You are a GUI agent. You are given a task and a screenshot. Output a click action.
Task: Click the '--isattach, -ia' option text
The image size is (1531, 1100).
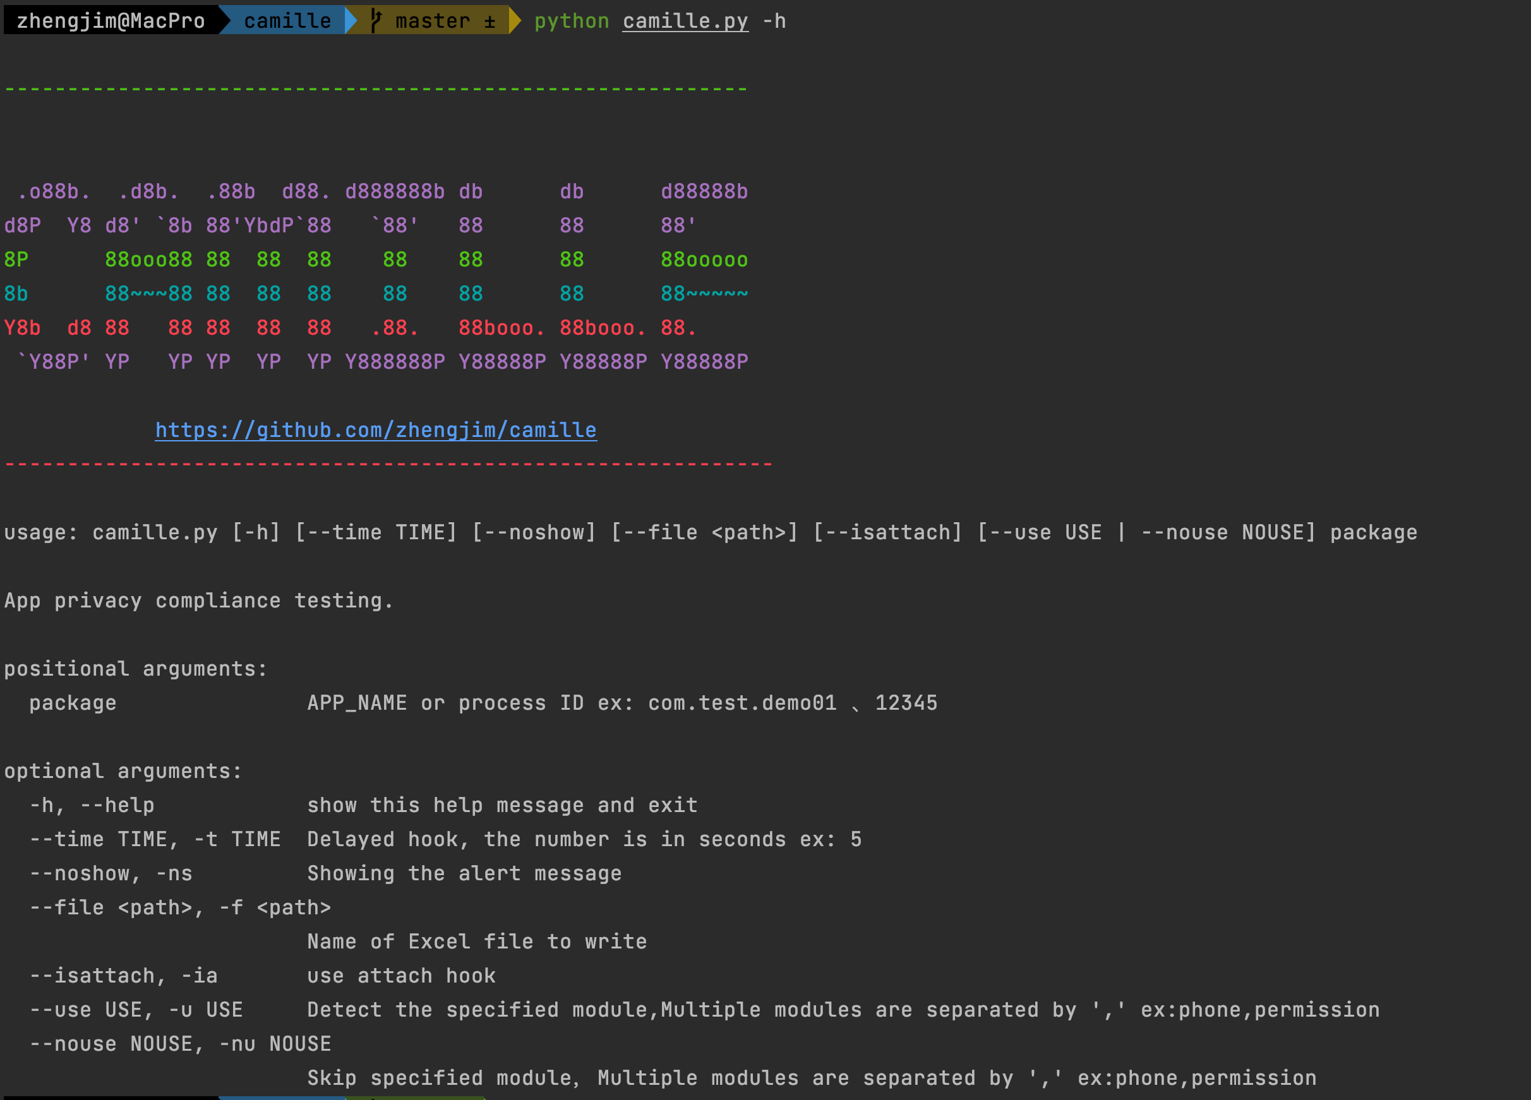[x=123, y=975]
